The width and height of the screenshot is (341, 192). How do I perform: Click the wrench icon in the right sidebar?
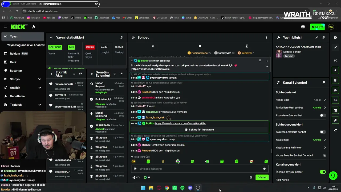335,120
